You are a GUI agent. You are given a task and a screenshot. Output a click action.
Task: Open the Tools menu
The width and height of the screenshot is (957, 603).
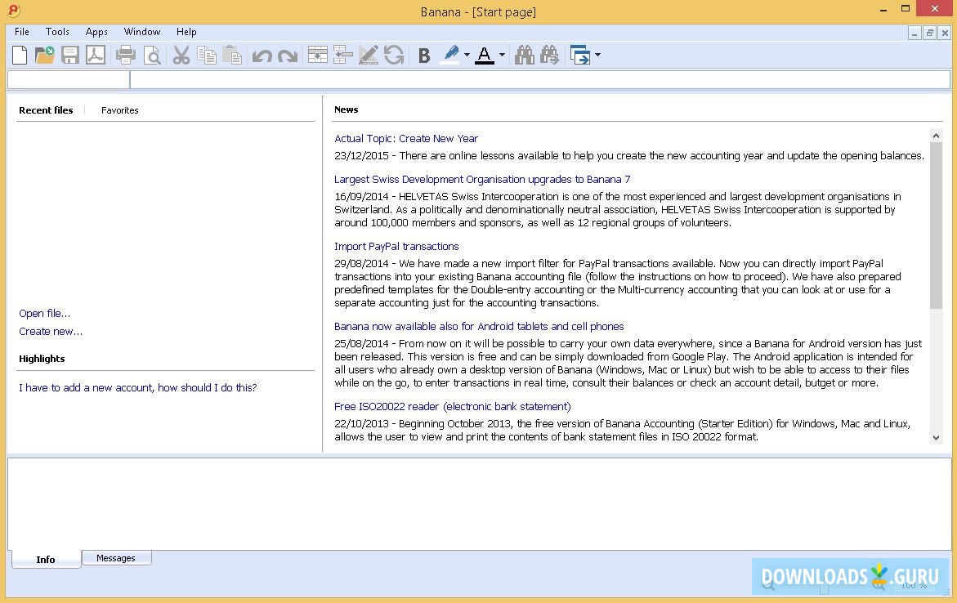57,32
